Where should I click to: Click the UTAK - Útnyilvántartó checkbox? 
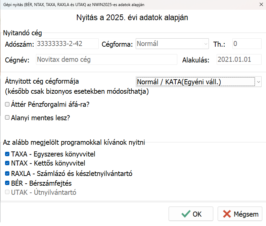pos(7,193)
